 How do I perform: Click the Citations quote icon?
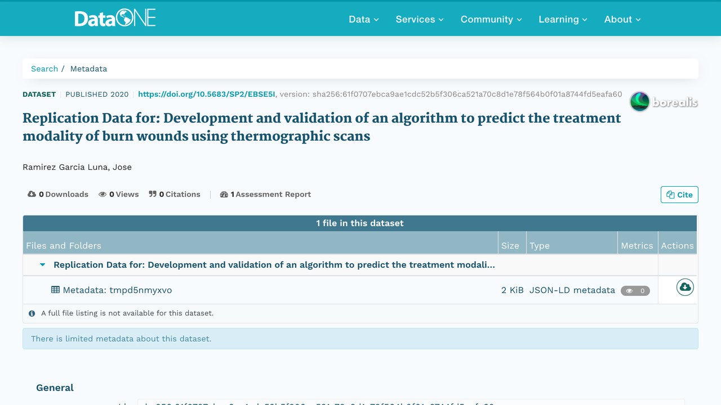pyautogui.click(x=153, y=194)
